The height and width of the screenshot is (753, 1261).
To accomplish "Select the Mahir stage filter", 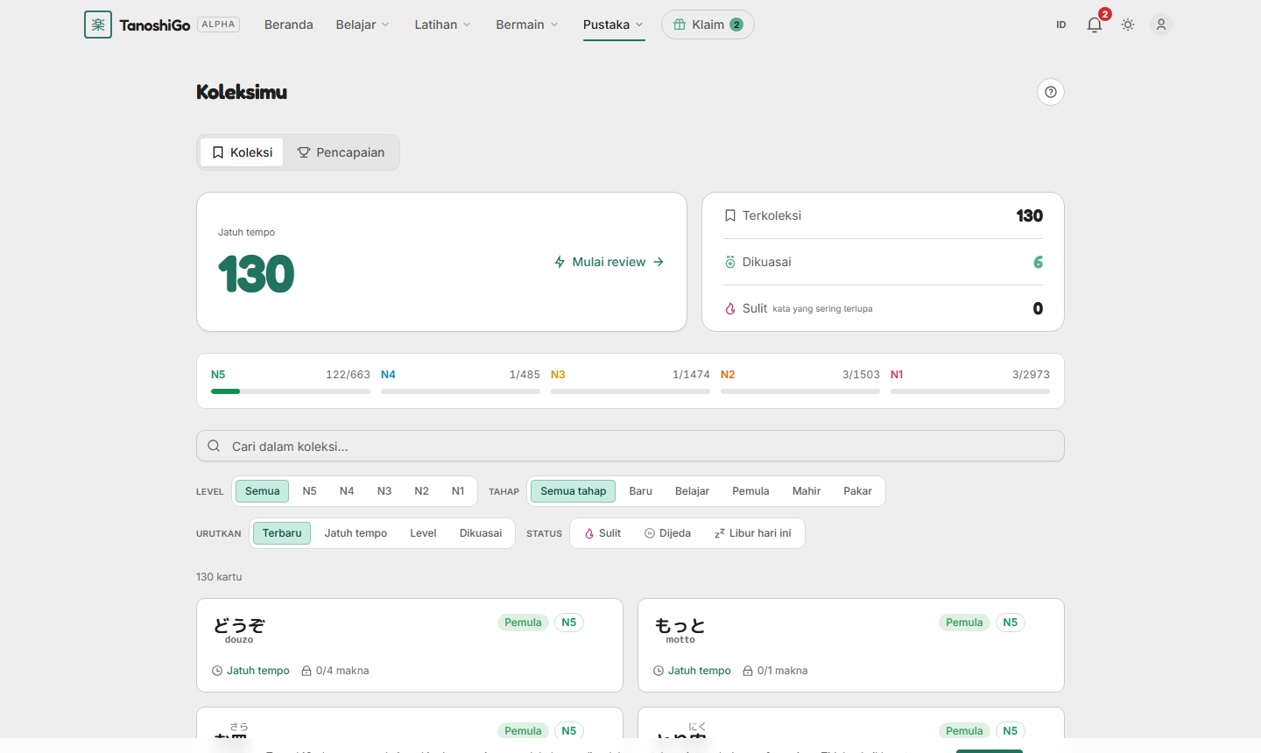I will tap(807, 491).
